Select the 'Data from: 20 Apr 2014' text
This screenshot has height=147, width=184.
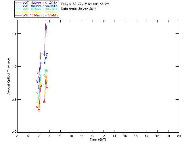(79, 9)
